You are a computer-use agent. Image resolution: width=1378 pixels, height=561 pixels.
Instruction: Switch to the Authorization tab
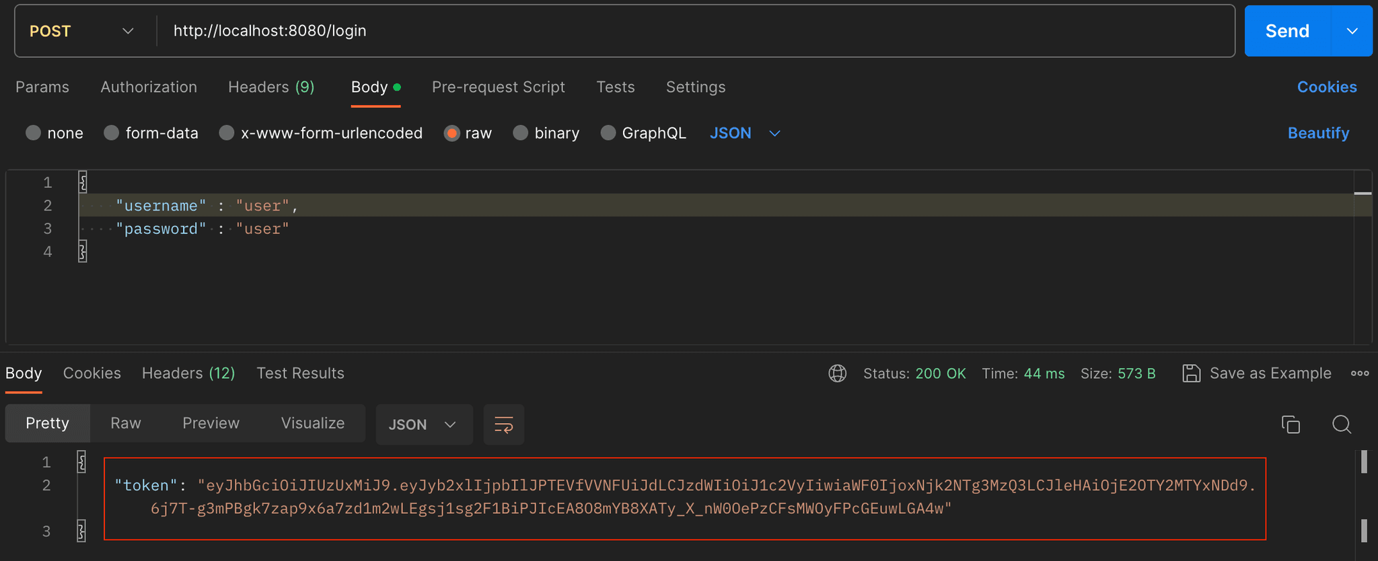tap(149, 87)
